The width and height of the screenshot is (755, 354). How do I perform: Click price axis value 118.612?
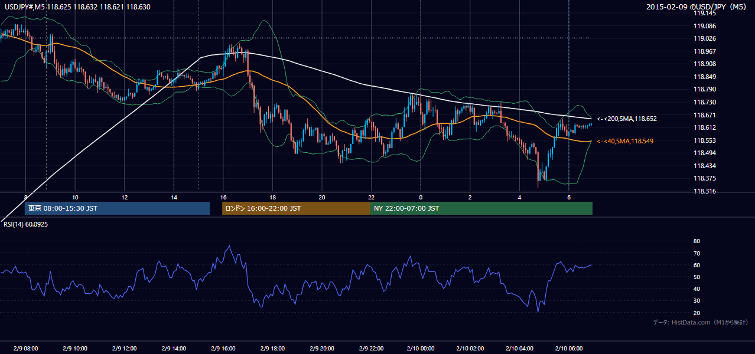(x=704, y=127)
